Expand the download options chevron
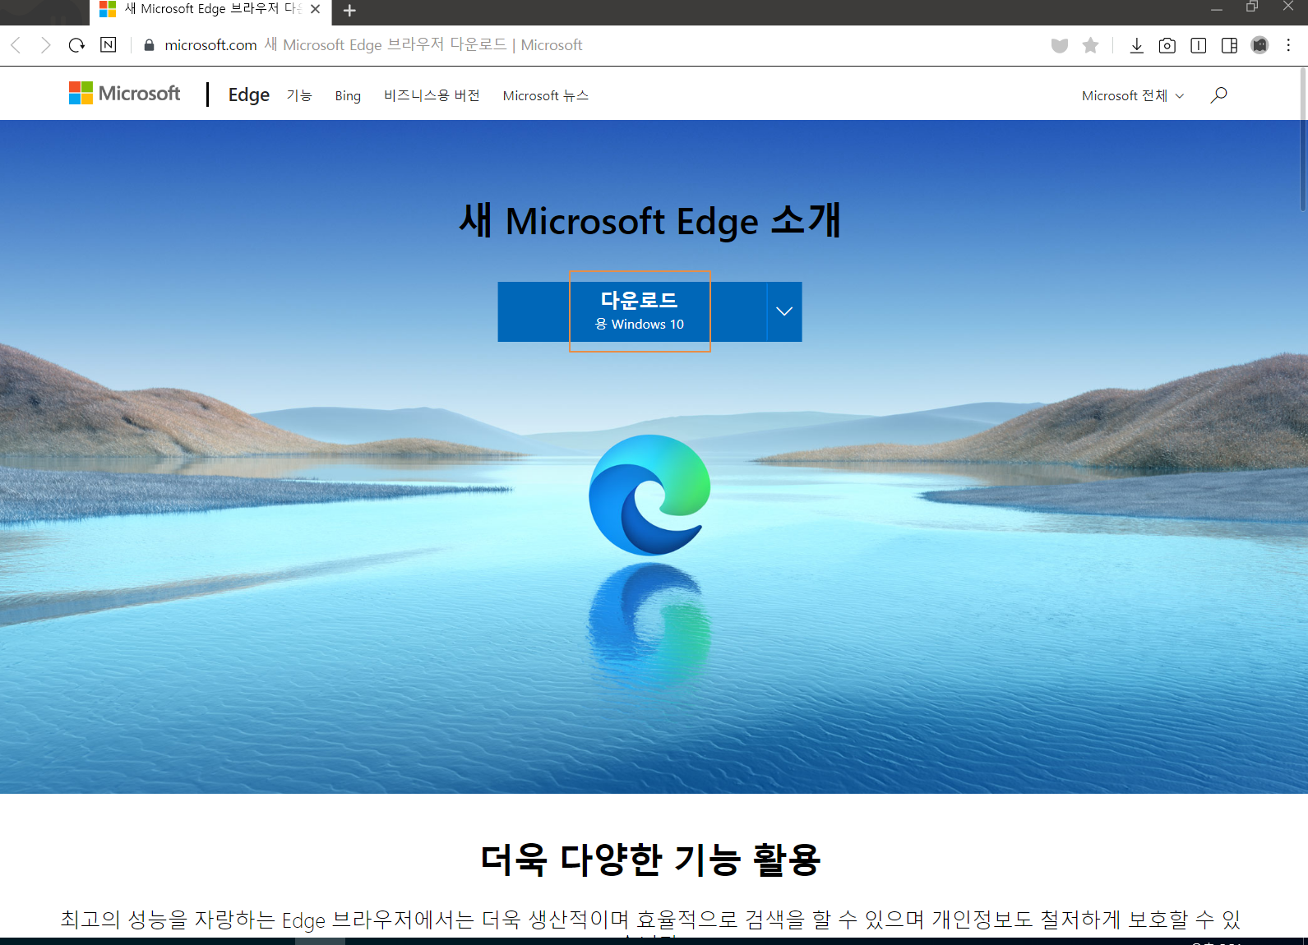 coord(784,311)
